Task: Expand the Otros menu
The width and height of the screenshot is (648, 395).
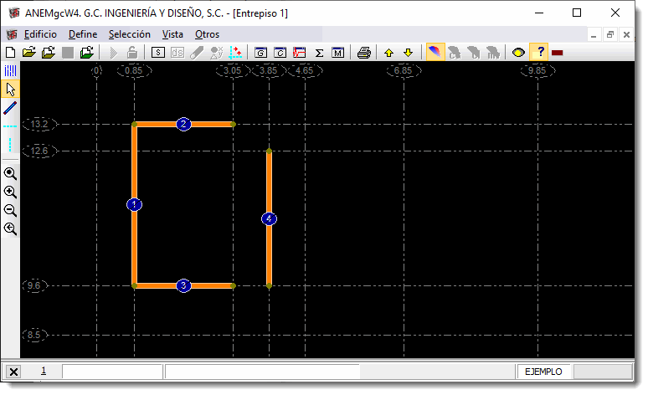Action: (x=207, y=34)
